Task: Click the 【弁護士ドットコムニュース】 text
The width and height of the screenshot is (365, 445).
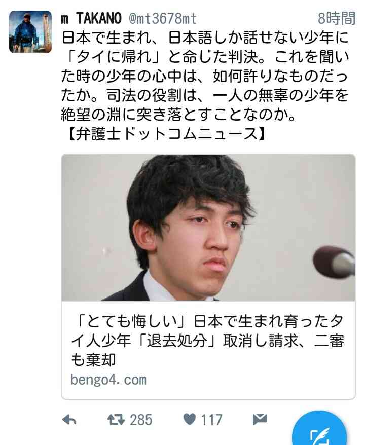Action: [166, 134]
